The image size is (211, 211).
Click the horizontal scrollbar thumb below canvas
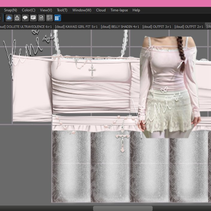tap(123, 208)
